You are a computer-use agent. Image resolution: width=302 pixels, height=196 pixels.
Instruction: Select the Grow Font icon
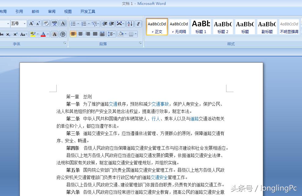(31, 24)
